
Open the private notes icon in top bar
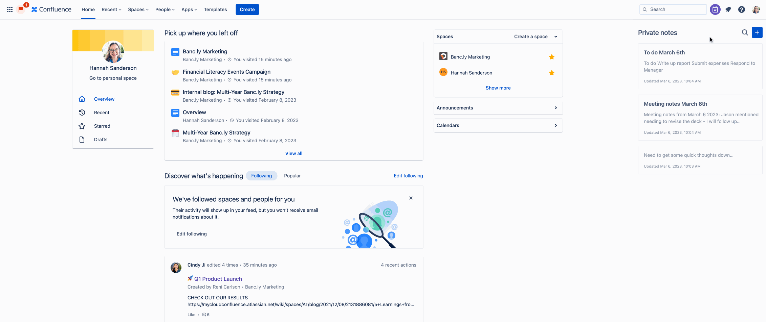point(715,9)
